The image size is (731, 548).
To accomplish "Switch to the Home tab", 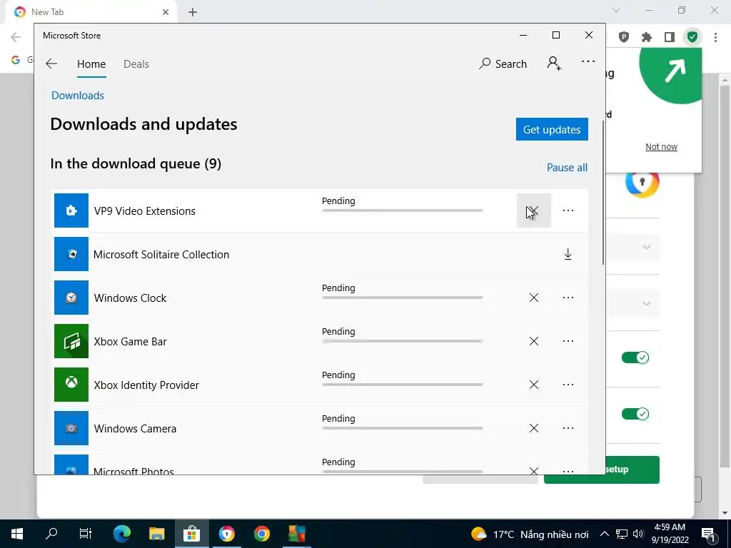I will [x=91, y=64].
